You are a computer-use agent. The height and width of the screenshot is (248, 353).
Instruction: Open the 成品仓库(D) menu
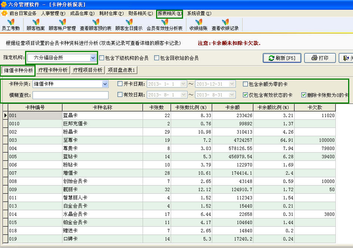coord(82,13)
